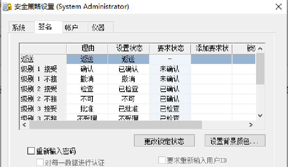
Task: Close the security policy settings window
Action: point(279,7)
